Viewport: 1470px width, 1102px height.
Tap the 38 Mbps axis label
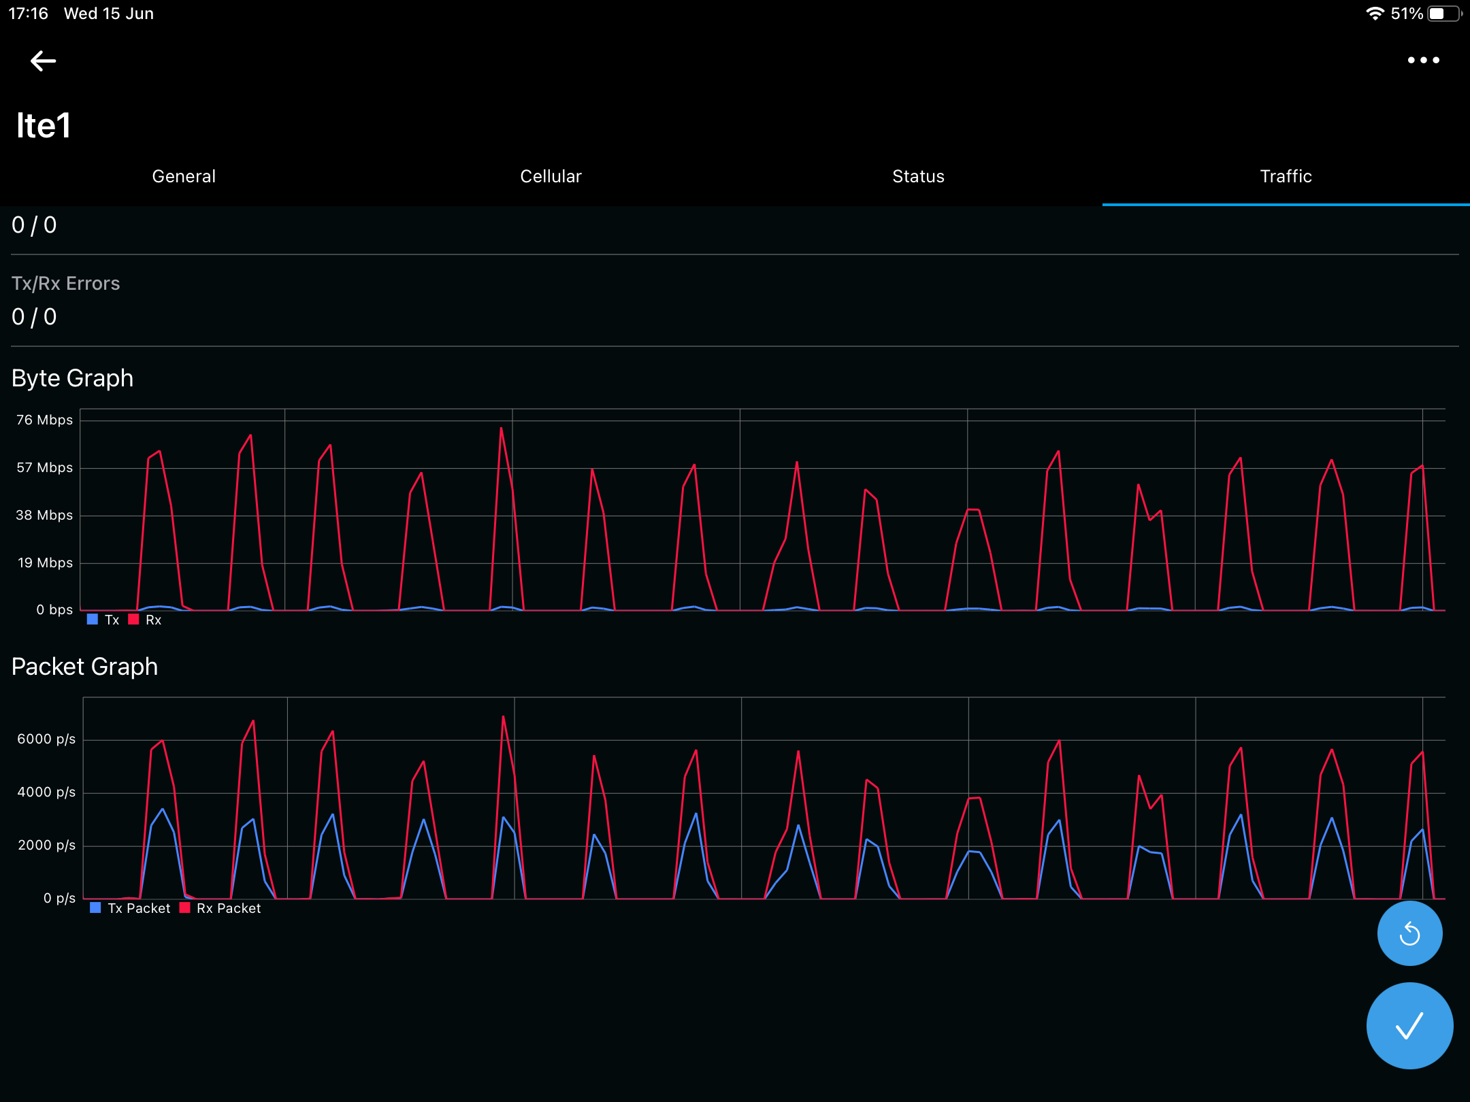[45, 516]
